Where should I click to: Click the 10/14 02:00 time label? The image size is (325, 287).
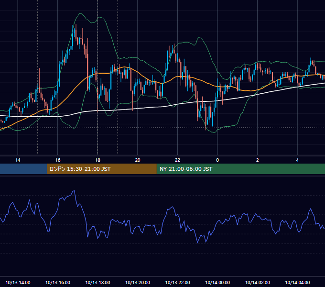pos(258,282)
